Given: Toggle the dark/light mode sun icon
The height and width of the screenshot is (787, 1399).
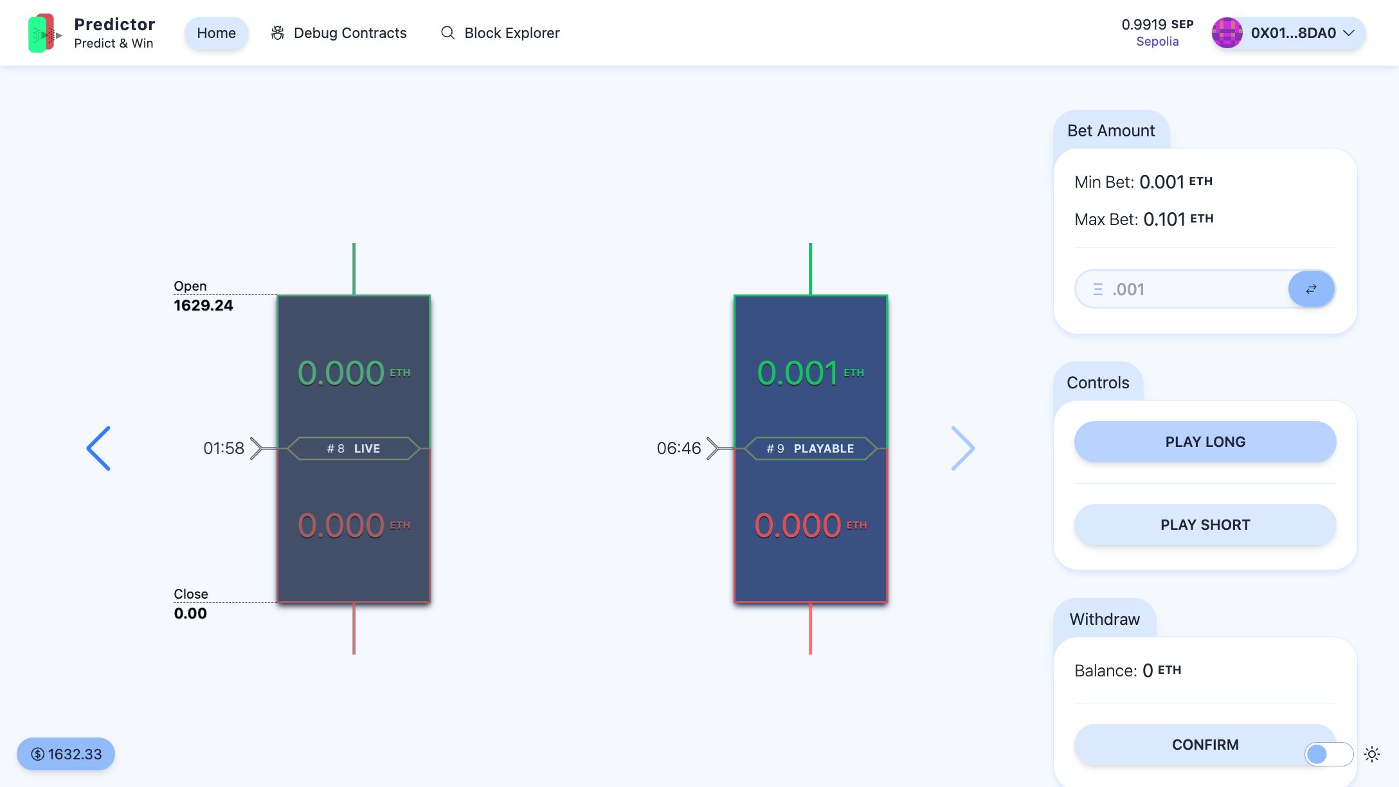Looking at the screenshot, I should [x=1373, y=754].
